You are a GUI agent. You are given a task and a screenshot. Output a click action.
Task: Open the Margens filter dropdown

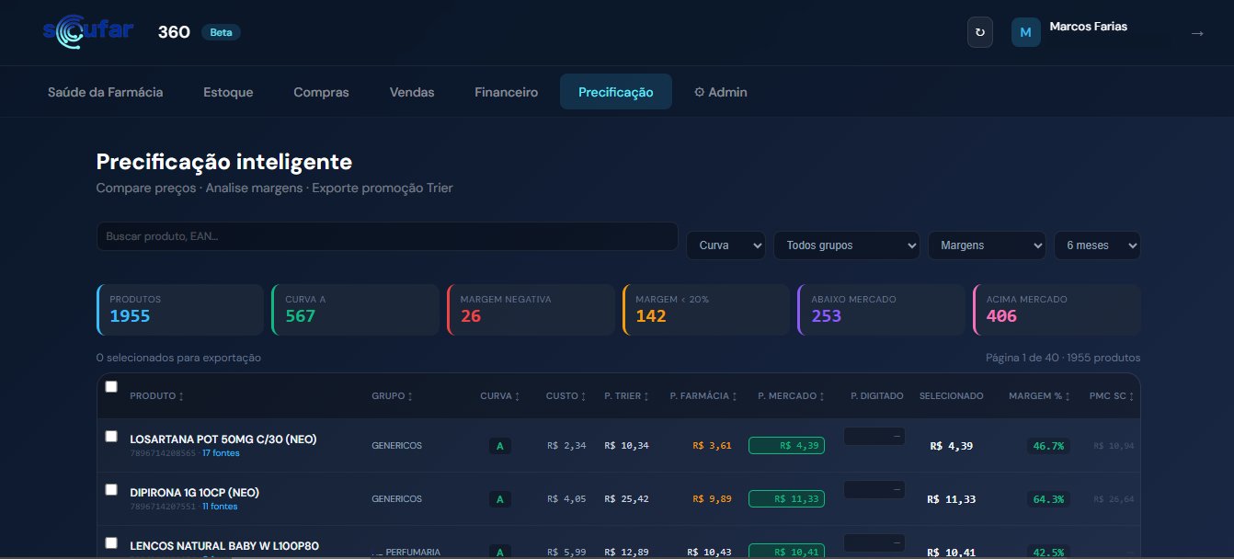point(987,245)
